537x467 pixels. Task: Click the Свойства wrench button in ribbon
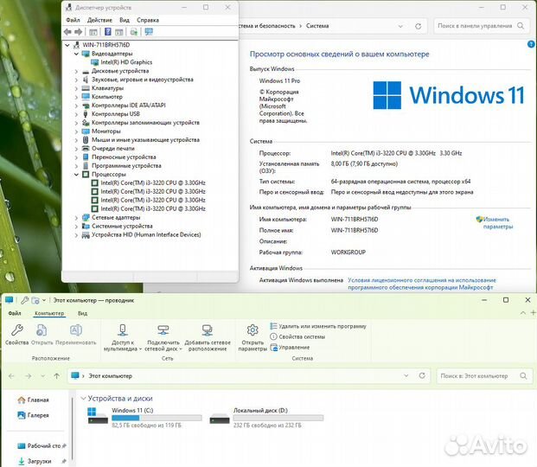(x=16, y=335)
